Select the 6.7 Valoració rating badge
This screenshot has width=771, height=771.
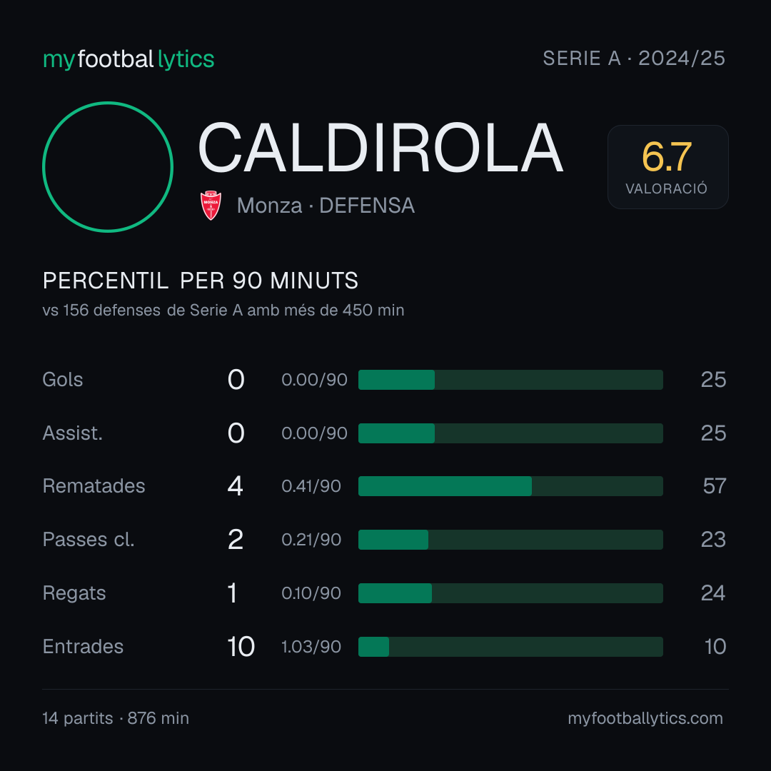click(x=667, y=166)
